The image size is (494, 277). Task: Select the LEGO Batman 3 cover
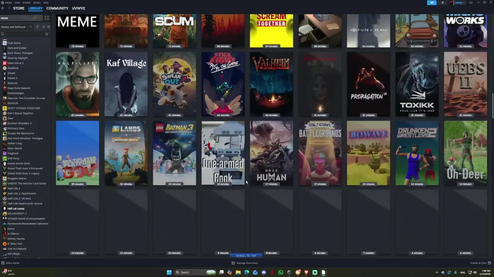click(174, 153)
